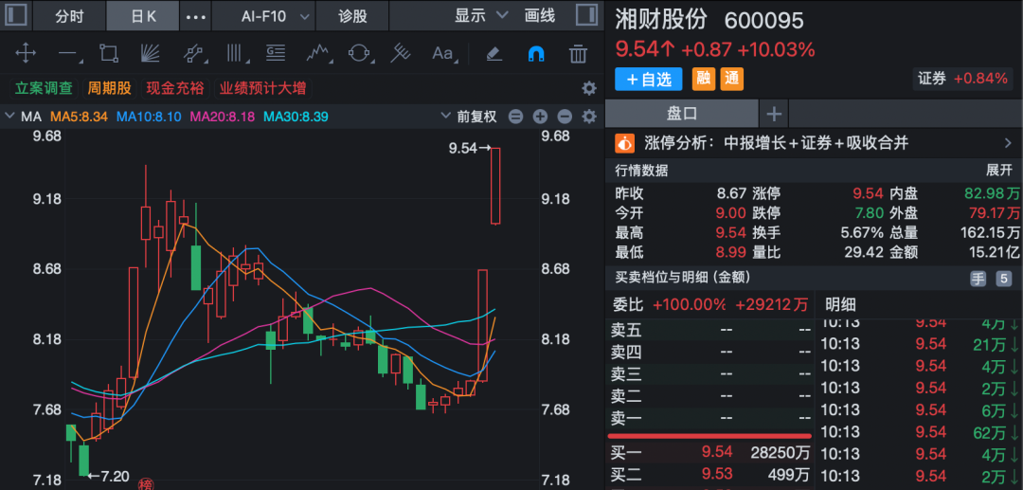
Task: Click the 21万 trade detail row
Action: click(x=919, y=343)
